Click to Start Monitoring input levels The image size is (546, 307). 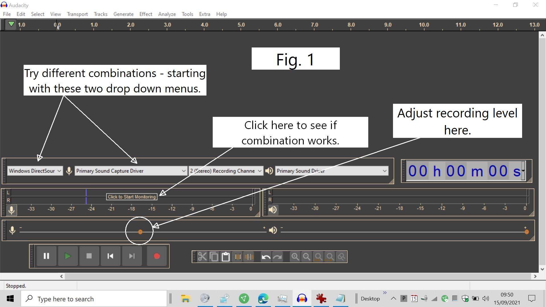131,196
